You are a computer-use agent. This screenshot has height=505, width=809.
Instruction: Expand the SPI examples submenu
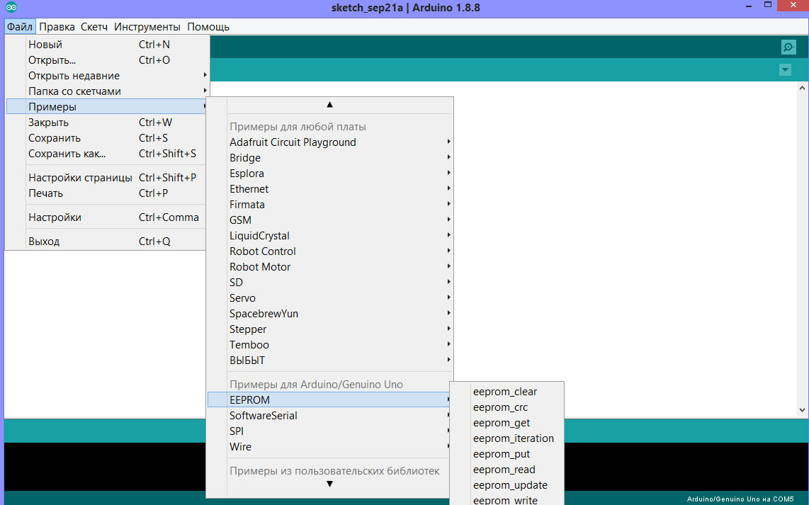coord(329,431)
